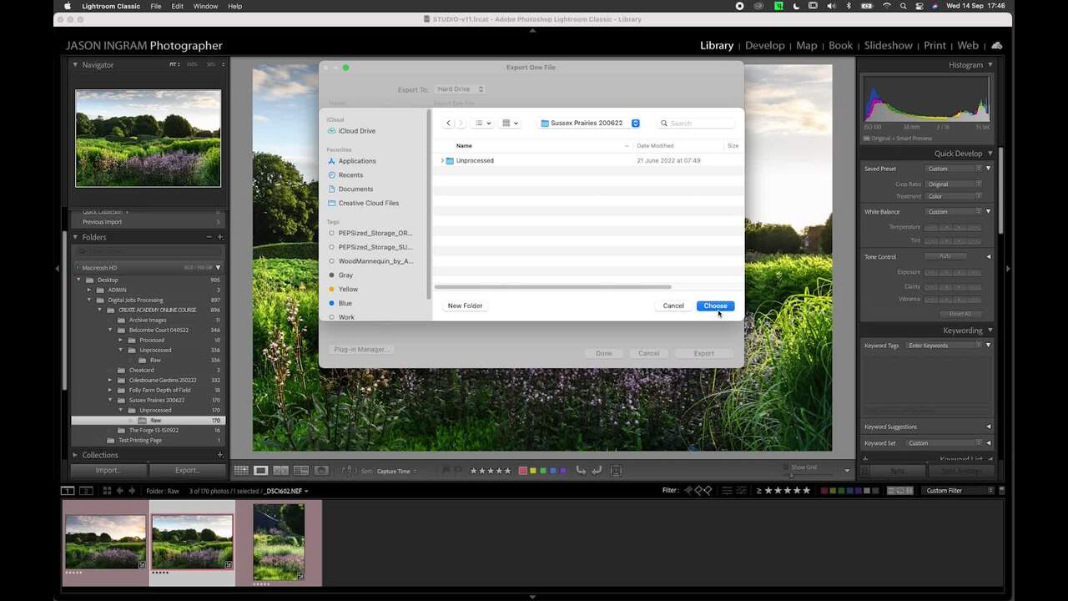Select the Grid view icon
Viewport: 1068px width, 601px height.
coord(242,470)
